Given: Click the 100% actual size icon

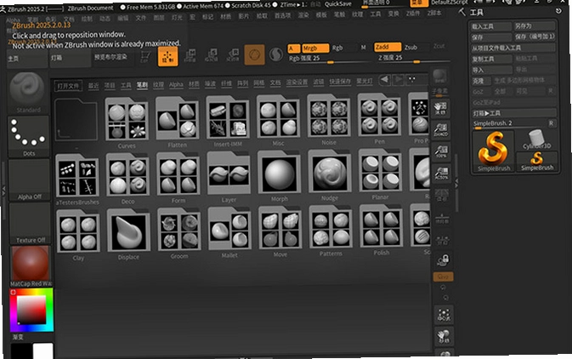Looking at the screenshot, I should [441, 151].
